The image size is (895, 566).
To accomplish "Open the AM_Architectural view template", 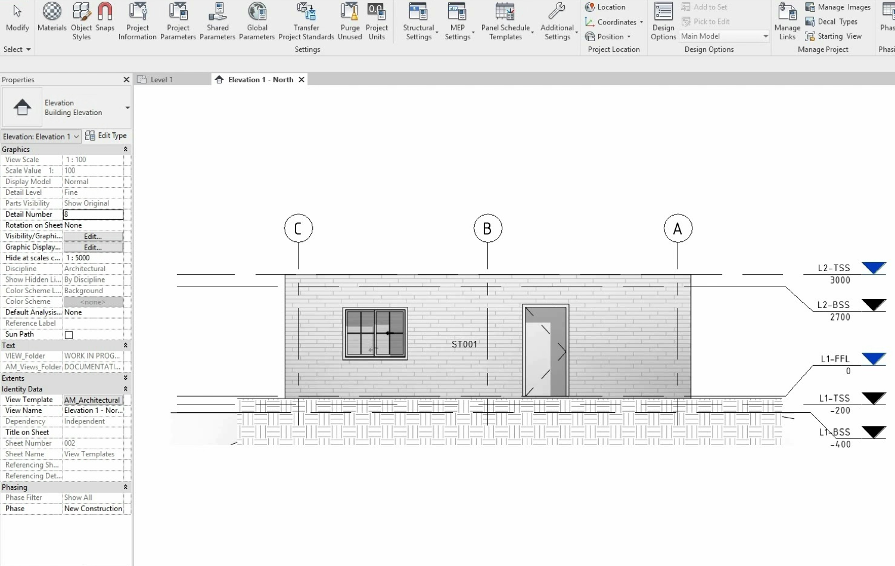I will 93,400.
